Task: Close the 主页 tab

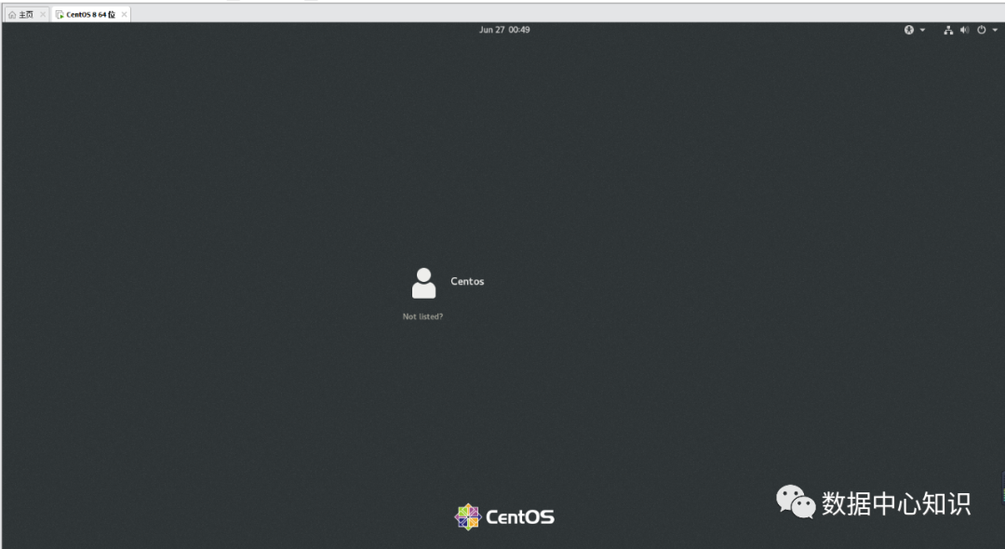Action: click(43, 14)
